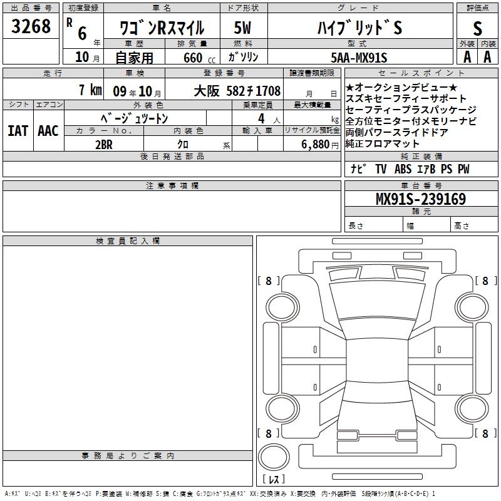The height and width of the screenshot is (501, 501).
Task: Select air conditioner value AAC
Action: (48, 131)
